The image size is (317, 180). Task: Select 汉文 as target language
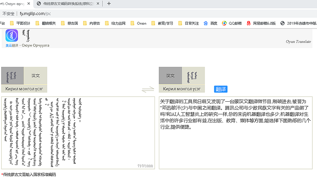(170, 76)
